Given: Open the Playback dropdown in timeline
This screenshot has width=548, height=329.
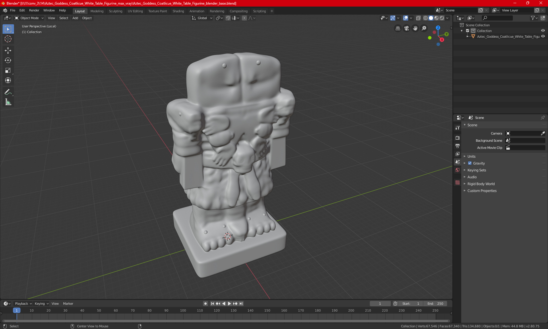Looking at the screenshot, I should pos(23,304).
